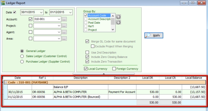Open the Project dropdown arrow

pos(59,26)
